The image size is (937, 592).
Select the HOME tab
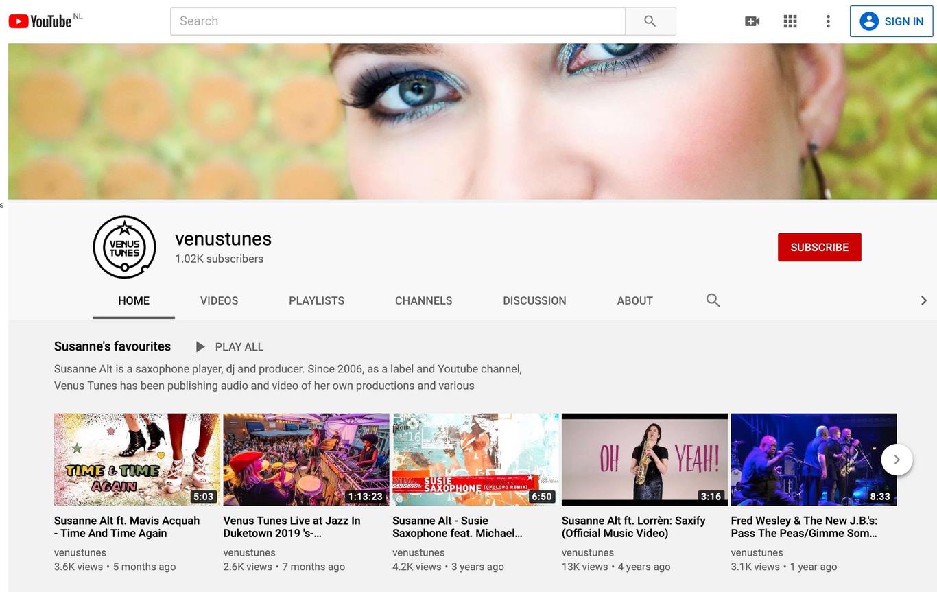134,300
